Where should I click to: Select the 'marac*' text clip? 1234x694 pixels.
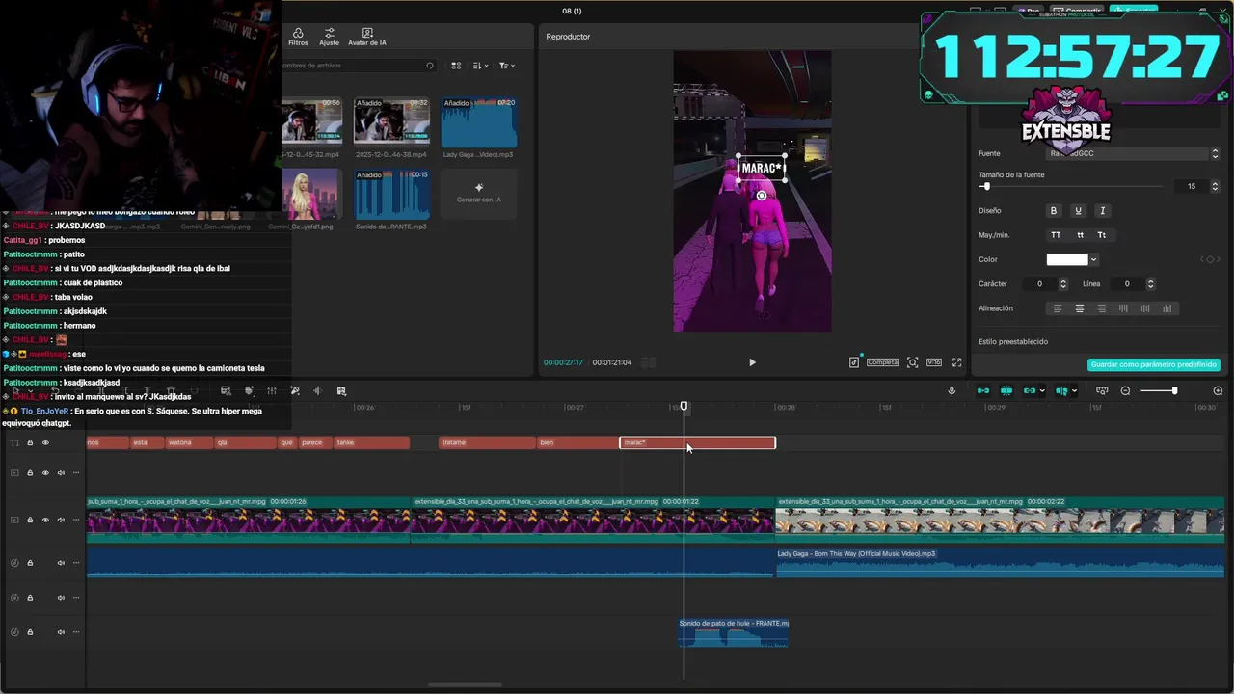coord(697,442)
